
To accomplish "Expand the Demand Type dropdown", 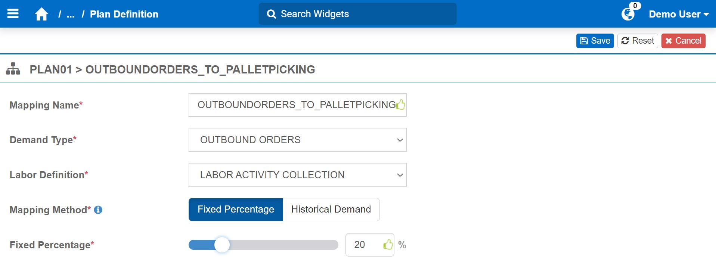I will [x=297, y=140].
